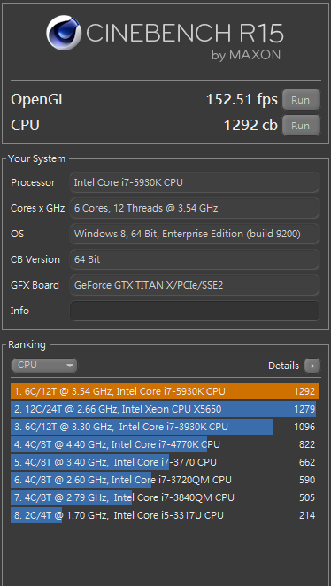Select the Xeon X5650 ranking entry
This screenshot has height=586, width=331.
point(165,409)
